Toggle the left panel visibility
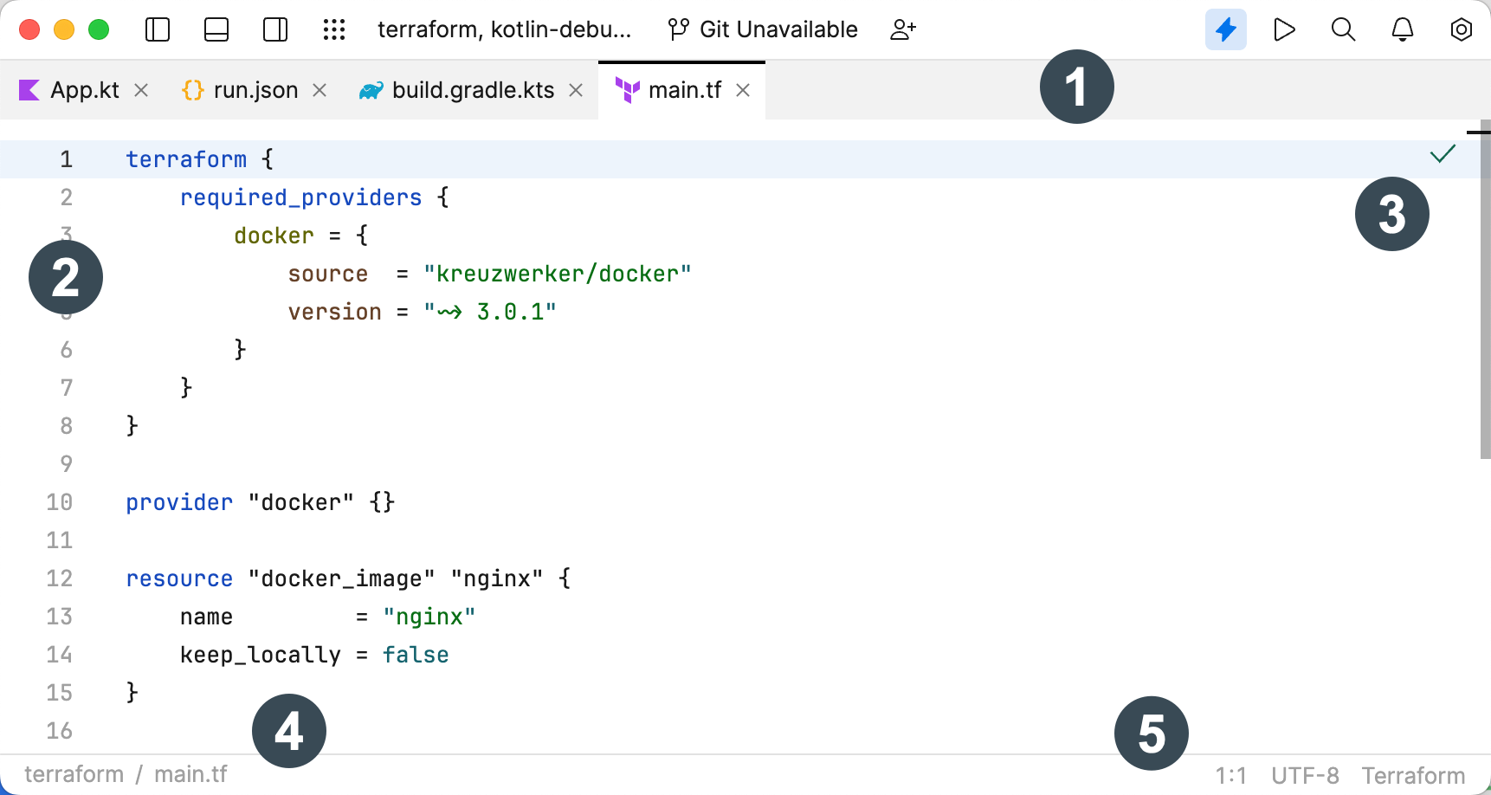Image resolution: width=1491 pixels, height=795 pixels. coord(157,29)
